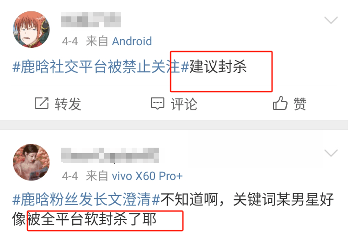This screenshot has height=232, width=353.
Task: Tap the thumbs-up like icon
Action: pyautogui.click(x=280, y=103)
